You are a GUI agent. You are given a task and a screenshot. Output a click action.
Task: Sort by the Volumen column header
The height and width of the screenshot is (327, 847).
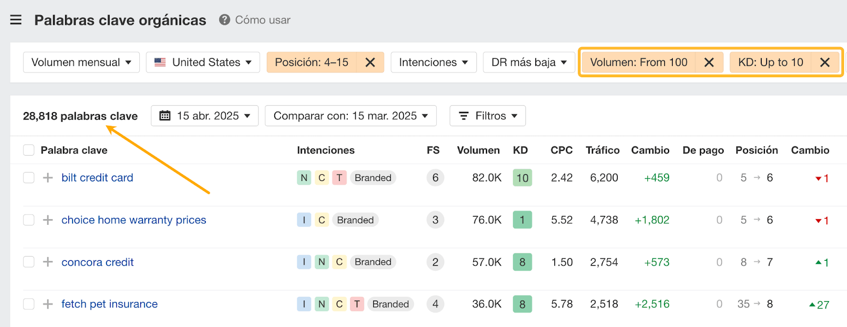click(478, 150)
